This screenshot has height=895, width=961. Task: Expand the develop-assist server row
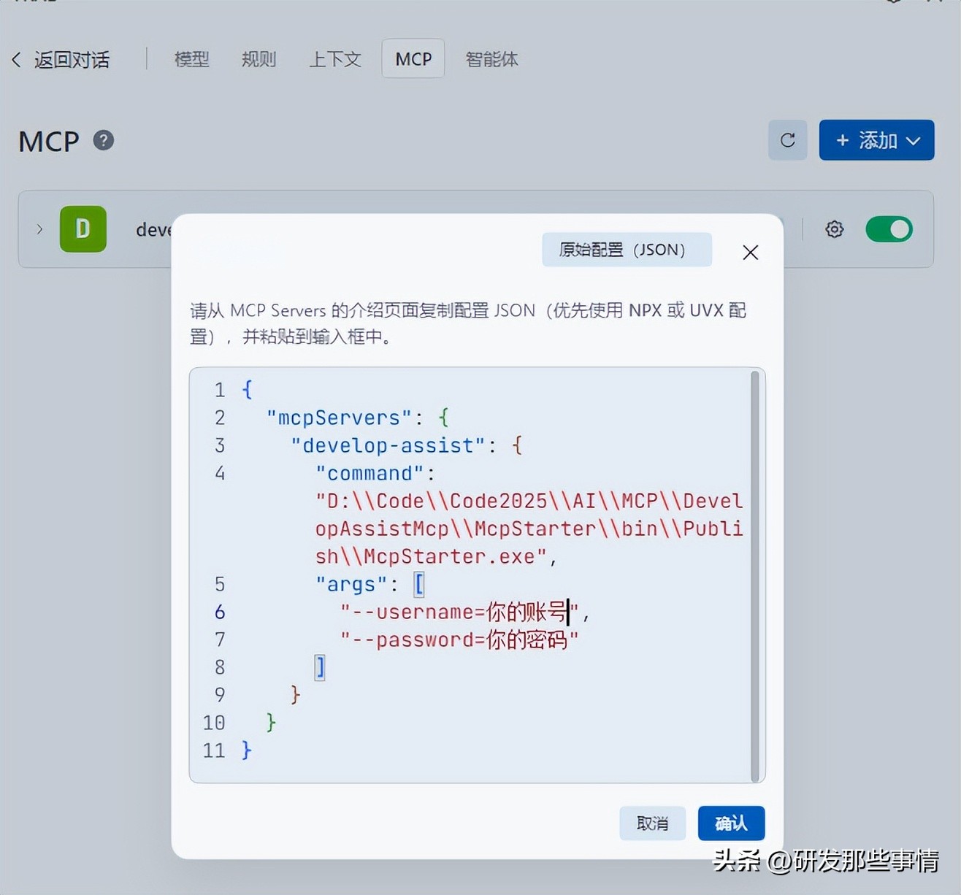click(x=39, y=229)
